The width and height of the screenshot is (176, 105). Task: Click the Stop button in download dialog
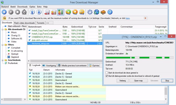(x=167, y=81)
